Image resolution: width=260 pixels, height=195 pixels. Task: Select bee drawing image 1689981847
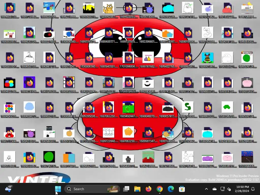208,60
